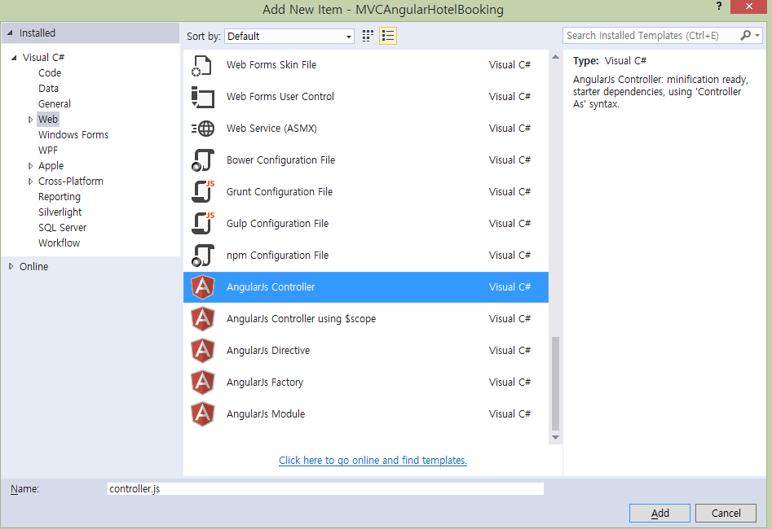The image size is (772, 529).
Task: Select the AngularJs Factory shield icon
Action: click(202, 383)
